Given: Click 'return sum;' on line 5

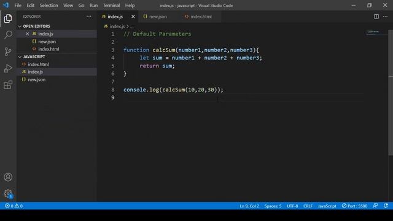Looking at the screenshot, I should 157,66.
